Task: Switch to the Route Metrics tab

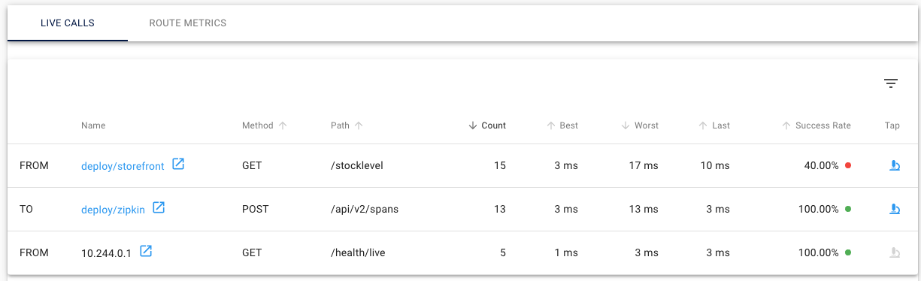Action: (188, 23)
